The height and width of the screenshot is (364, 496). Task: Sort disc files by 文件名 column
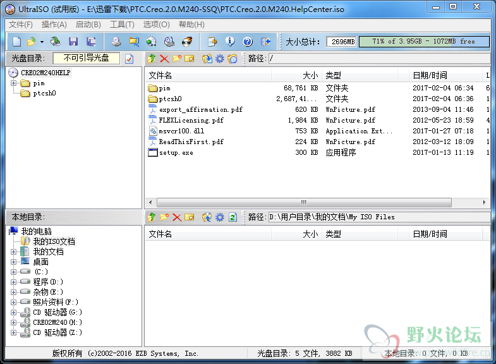point(208,76)
